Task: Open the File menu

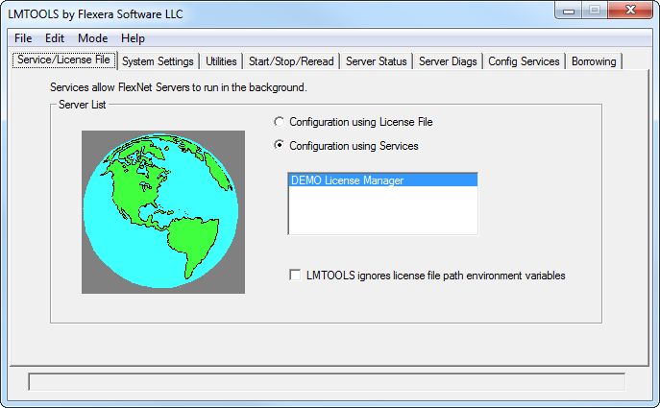Action: (23, 38)
